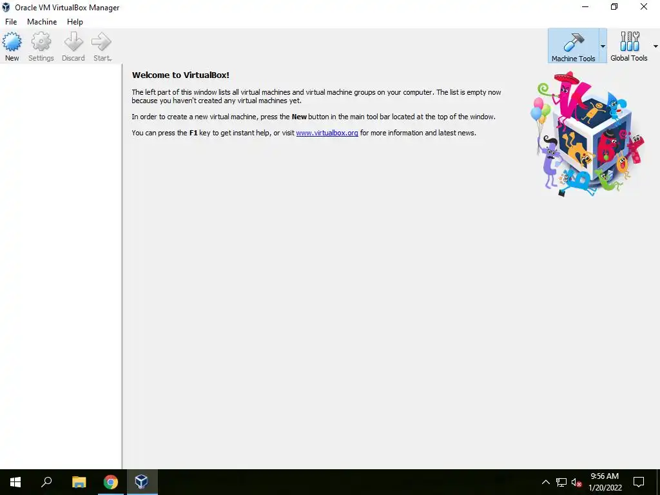This screenshot has height=495, width=660.
Task: Open File Explorer from taskbar
Action: (79, 482)
